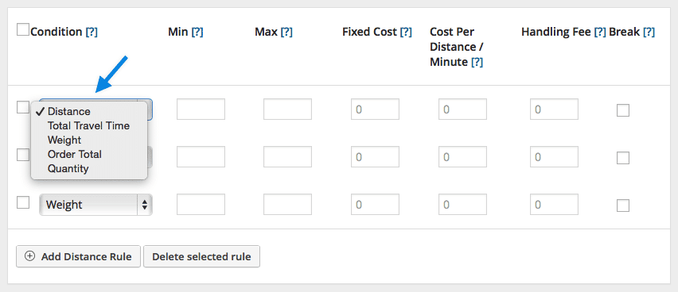The image size is (678, 292).
Task: Tick the select-all checkbox beside Condition header
Action: [x=23, y=30]
